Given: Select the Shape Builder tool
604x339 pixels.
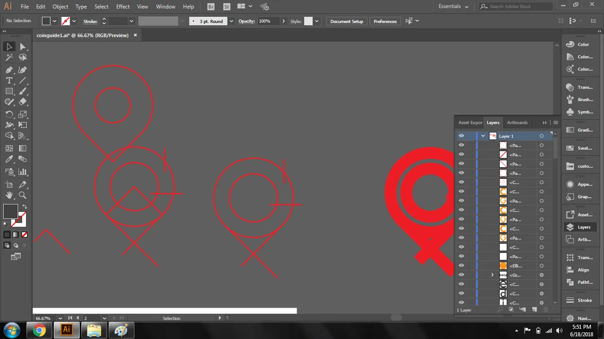Looking at the screenshot, I should coord(9,136).
